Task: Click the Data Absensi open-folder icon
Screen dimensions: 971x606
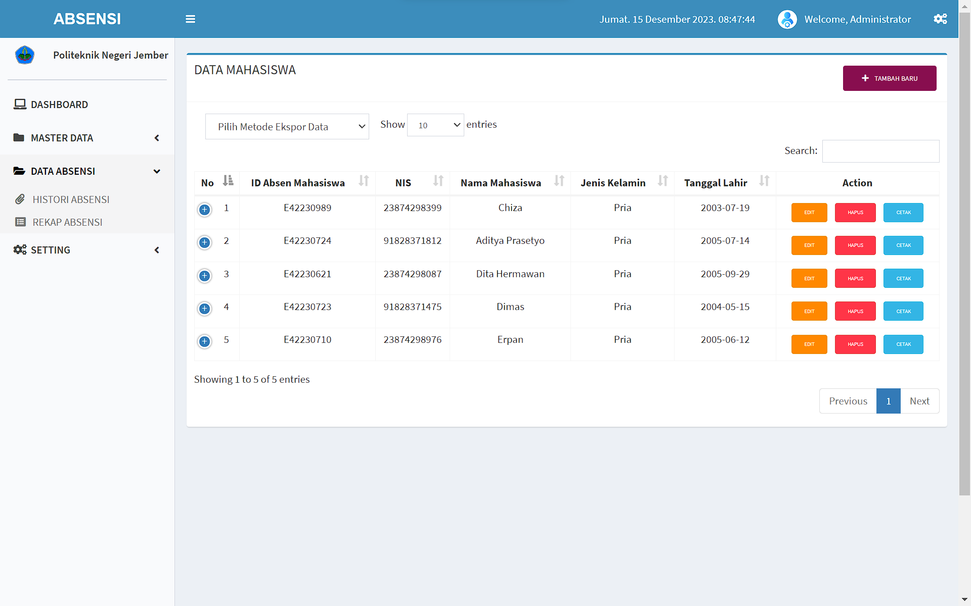Action: [19, 171]
